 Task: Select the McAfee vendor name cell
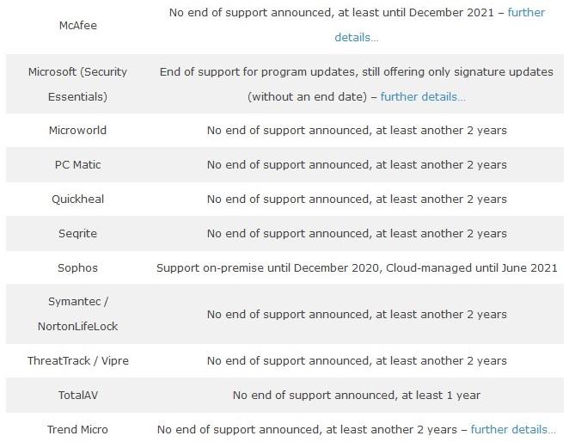[x=77, y=25]
